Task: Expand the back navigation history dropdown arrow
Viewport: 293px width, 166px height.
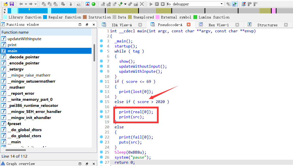Action: point(26,4)
